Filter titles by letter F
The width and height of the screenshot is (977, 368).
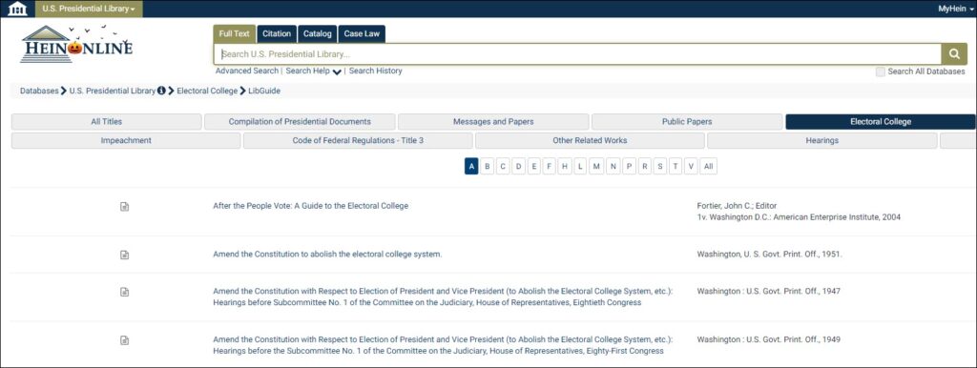549,167
